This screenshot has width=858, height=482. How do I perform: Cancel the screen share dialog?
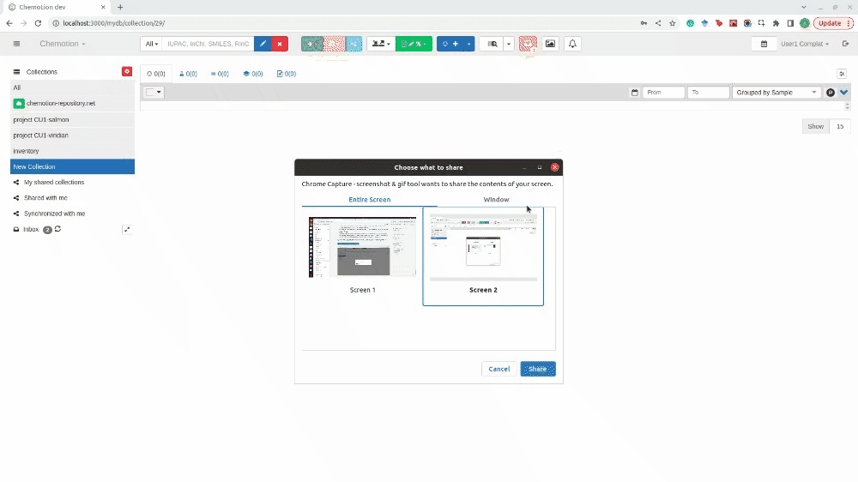coord(498,369)
